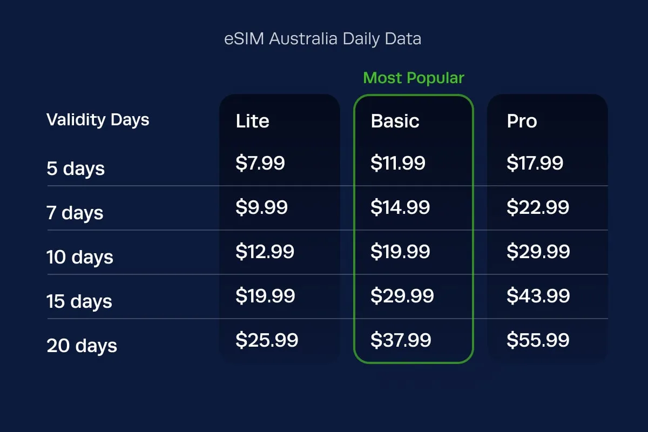Select the Basic plan column header
Screen dimensions: 648x432
coord(395,122)
